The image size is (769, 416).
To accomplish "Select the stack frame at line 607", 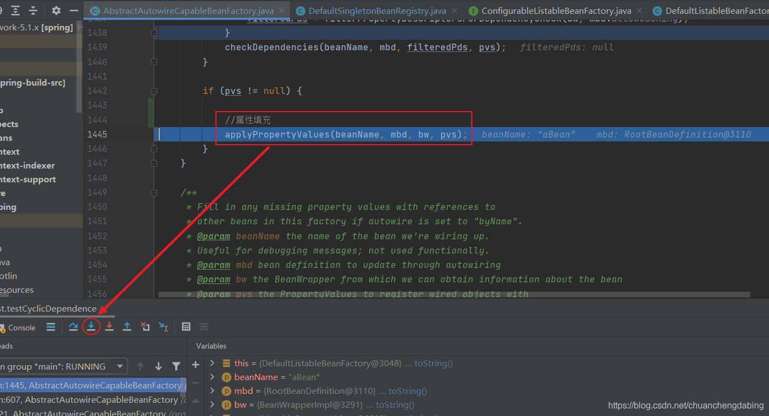I will [93, 399].
